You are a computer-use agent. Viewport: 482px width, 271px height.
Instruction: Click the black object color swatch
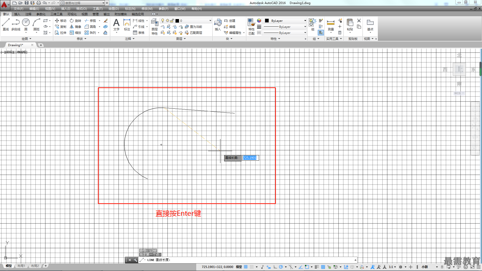[267, 21]
